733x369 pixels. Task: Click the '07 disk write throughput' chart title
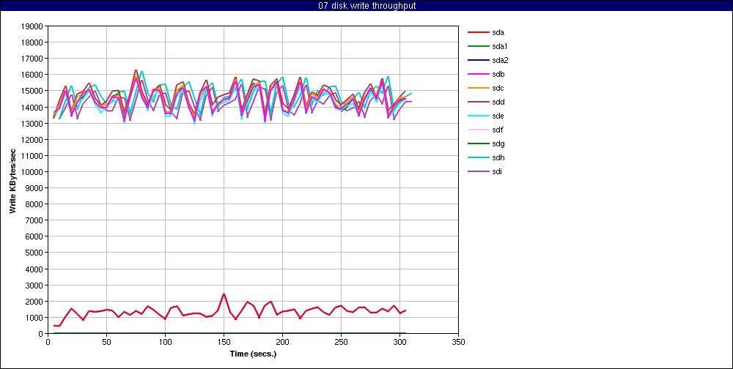(x=366, y=6)
